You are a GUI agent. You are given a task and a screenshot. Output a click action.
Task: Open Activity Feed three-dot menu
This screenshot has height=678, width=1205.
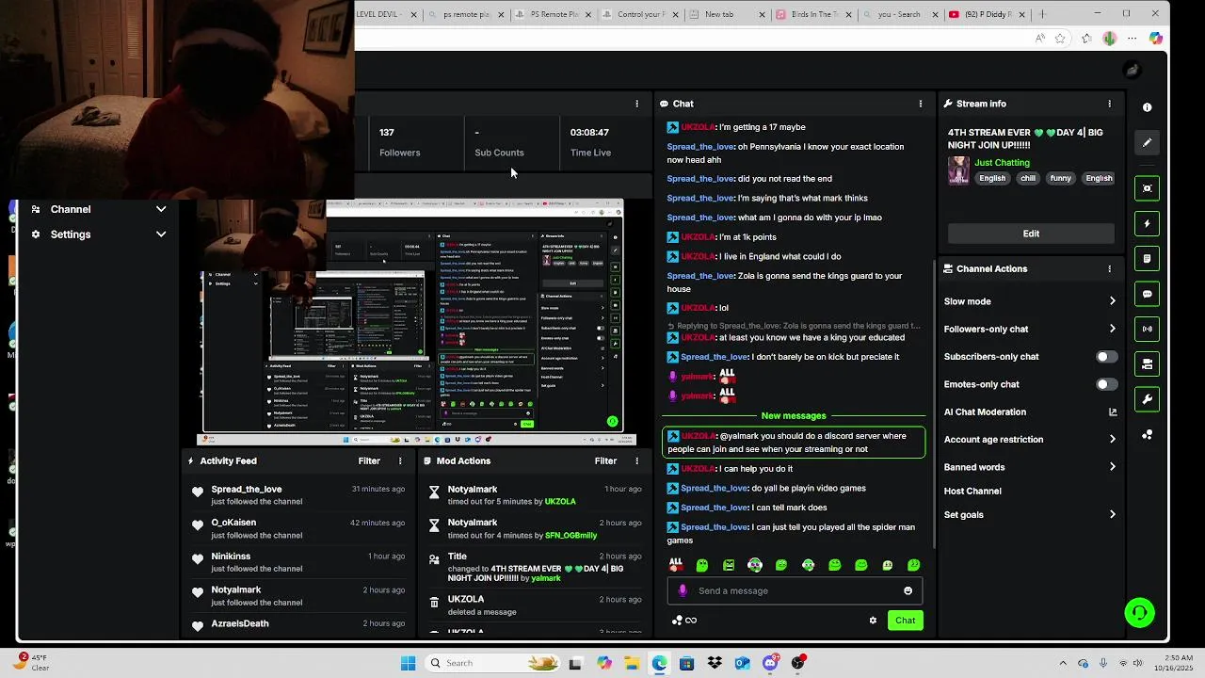point(400,461)
